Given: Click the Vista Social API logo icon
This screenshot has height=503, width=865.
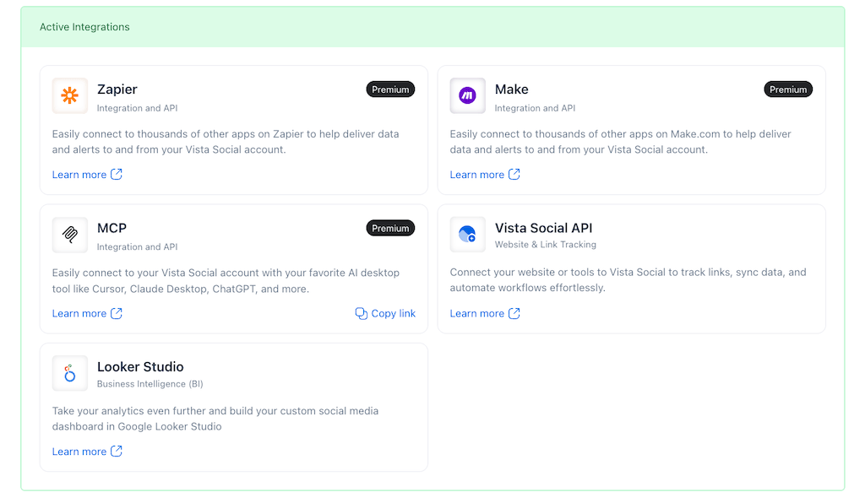Looking at the screenshot, I should click(x=467, y=235).
